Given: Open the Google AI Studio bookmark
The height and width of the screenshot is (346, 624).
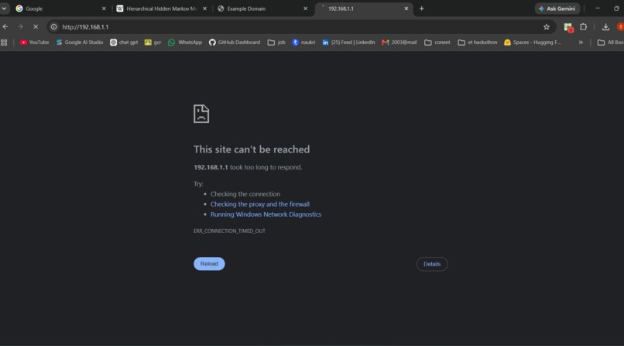Looking at the screenshot, I should coord(80,42).
